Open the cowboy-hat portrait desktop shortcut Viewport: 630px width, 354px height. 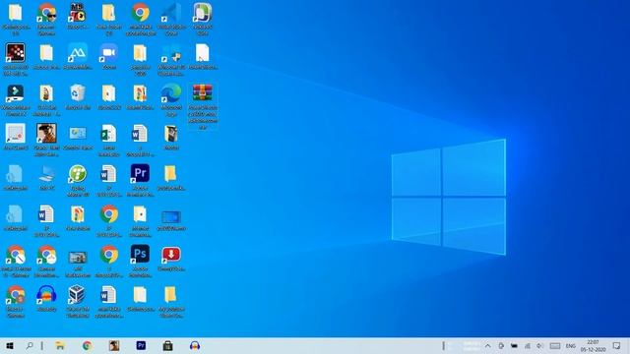click(x=46, y=140)
